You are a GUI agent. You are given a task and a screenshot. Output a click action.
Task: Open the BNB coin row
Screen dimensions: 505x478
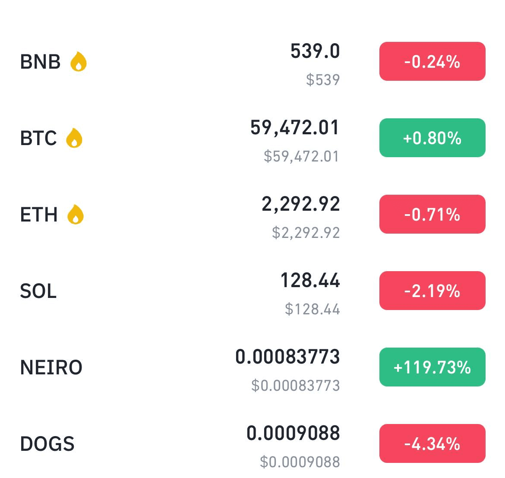pos(252,61)
